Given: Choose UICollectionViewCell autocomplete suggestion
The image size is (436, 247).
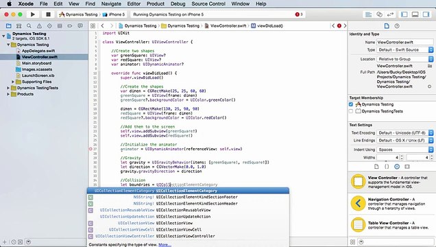Looking at the screenshot, I should click(188, 230).
